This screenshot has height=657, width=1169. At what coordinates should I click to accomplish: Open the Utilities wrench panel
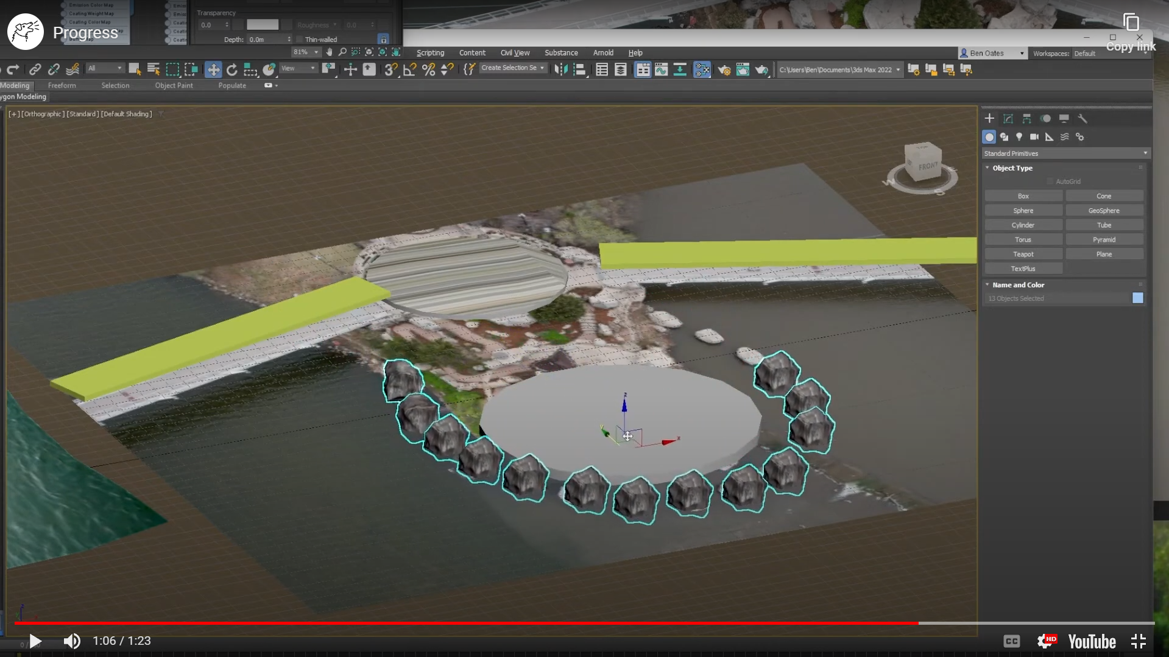click(1082, 119)
